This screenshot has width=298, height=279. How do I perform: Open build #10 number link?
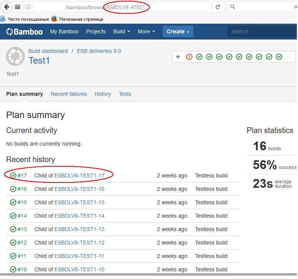pyautogui.click(x=22, y=269)
